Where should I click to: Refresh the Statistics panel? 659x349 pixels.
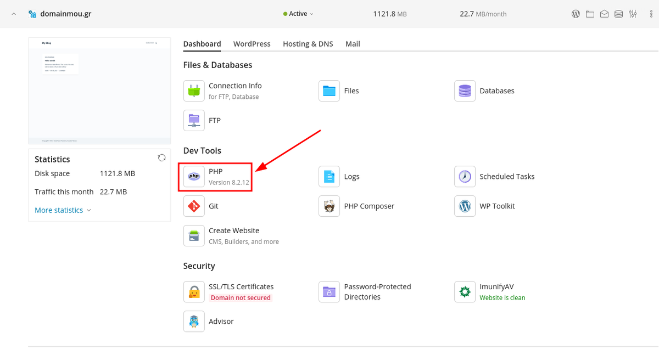[x=161, y=158]
